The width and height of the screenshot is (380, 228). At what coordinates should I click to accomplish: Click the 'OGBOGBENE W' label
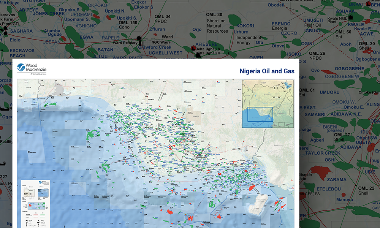[342, 76]
